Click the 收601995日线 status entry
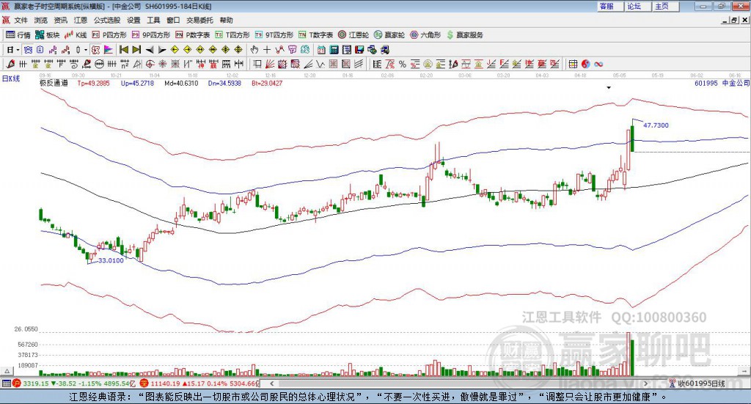 pos(697,383)
